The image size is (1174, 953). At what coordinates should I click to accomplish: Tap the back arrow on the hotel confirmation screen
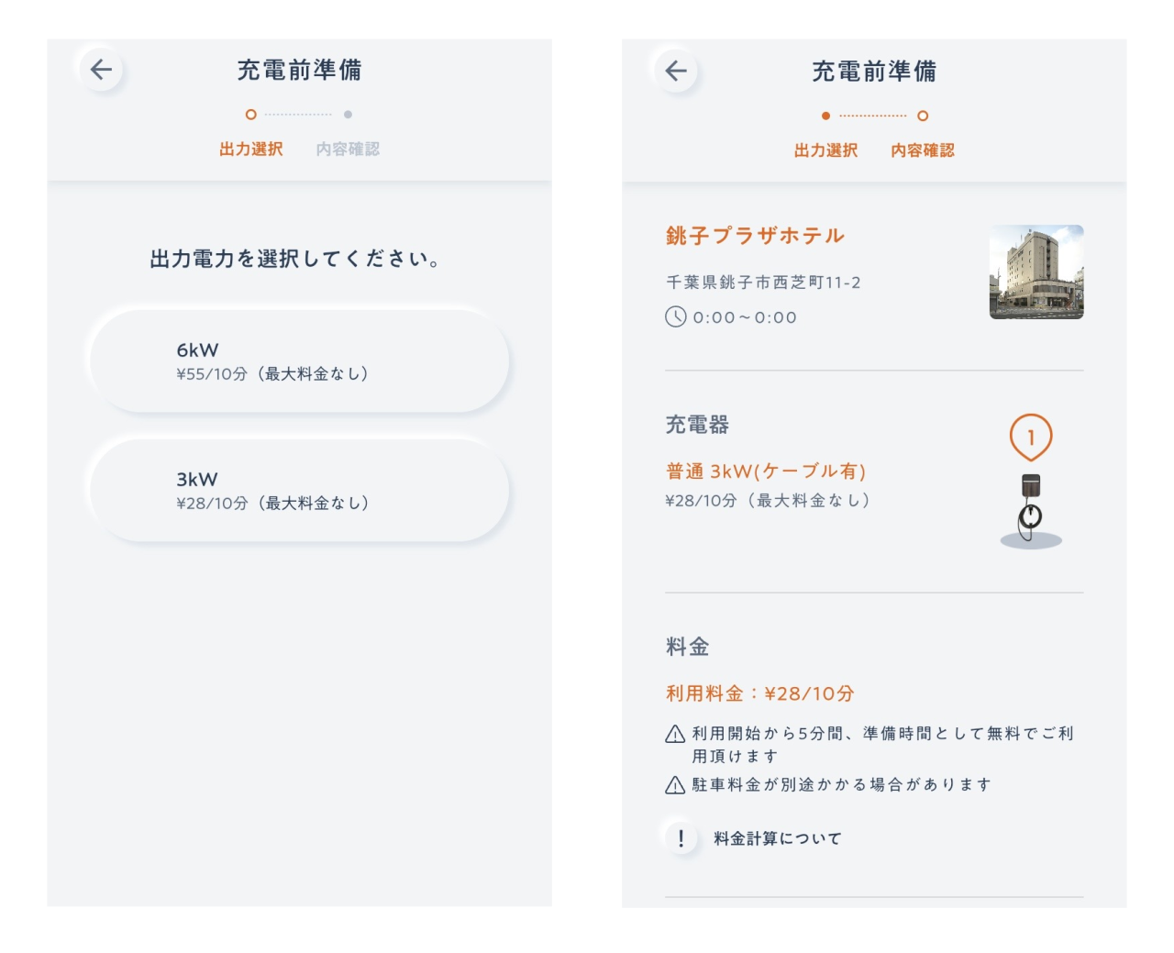point(676,71)
